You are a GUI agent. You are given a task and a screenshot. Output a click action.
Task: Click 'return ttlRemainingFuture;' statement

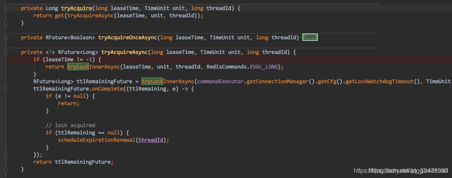coord(73,162)
